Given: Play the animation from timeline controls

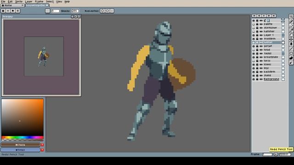Looking at the screenshot, I should point(264,16).
